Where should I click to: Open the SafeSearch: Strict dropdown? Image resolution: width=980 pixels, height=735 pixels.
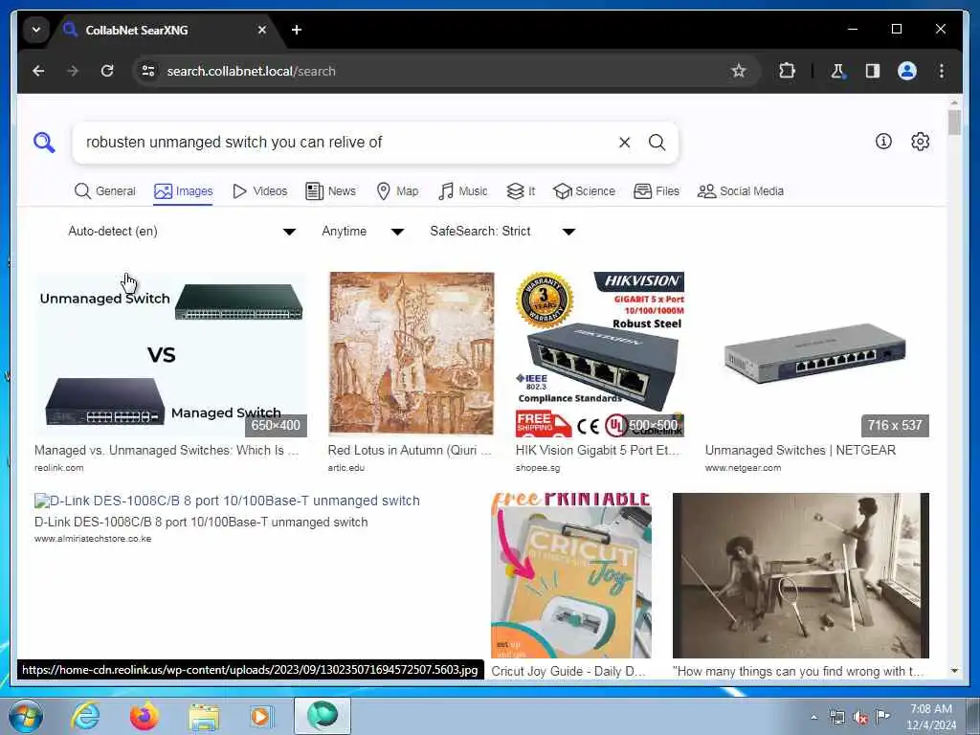tap(501, 232)
